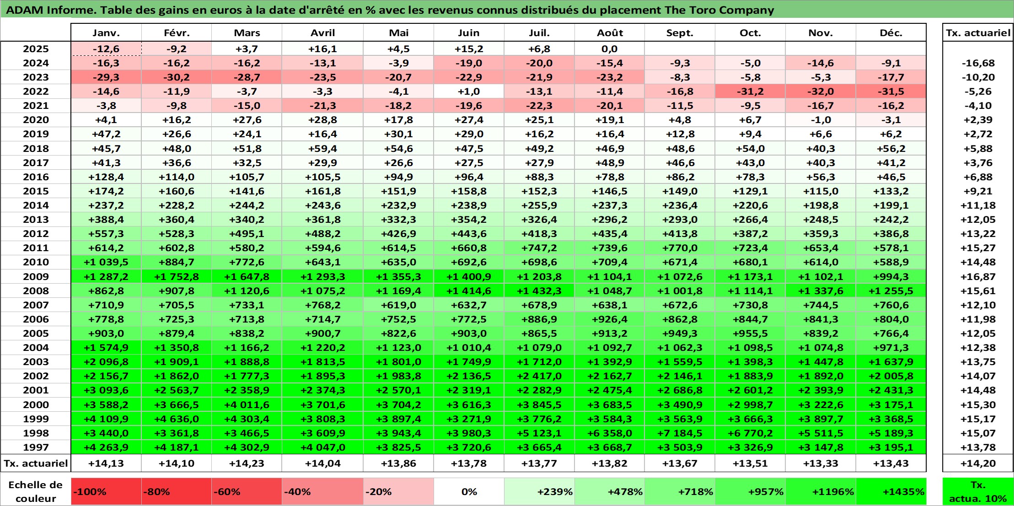The height and width of the screenshot is (506, 1014).
Task: Click the -32,0 cell in Nov. 2022
Action: click(x=821, y=92)
